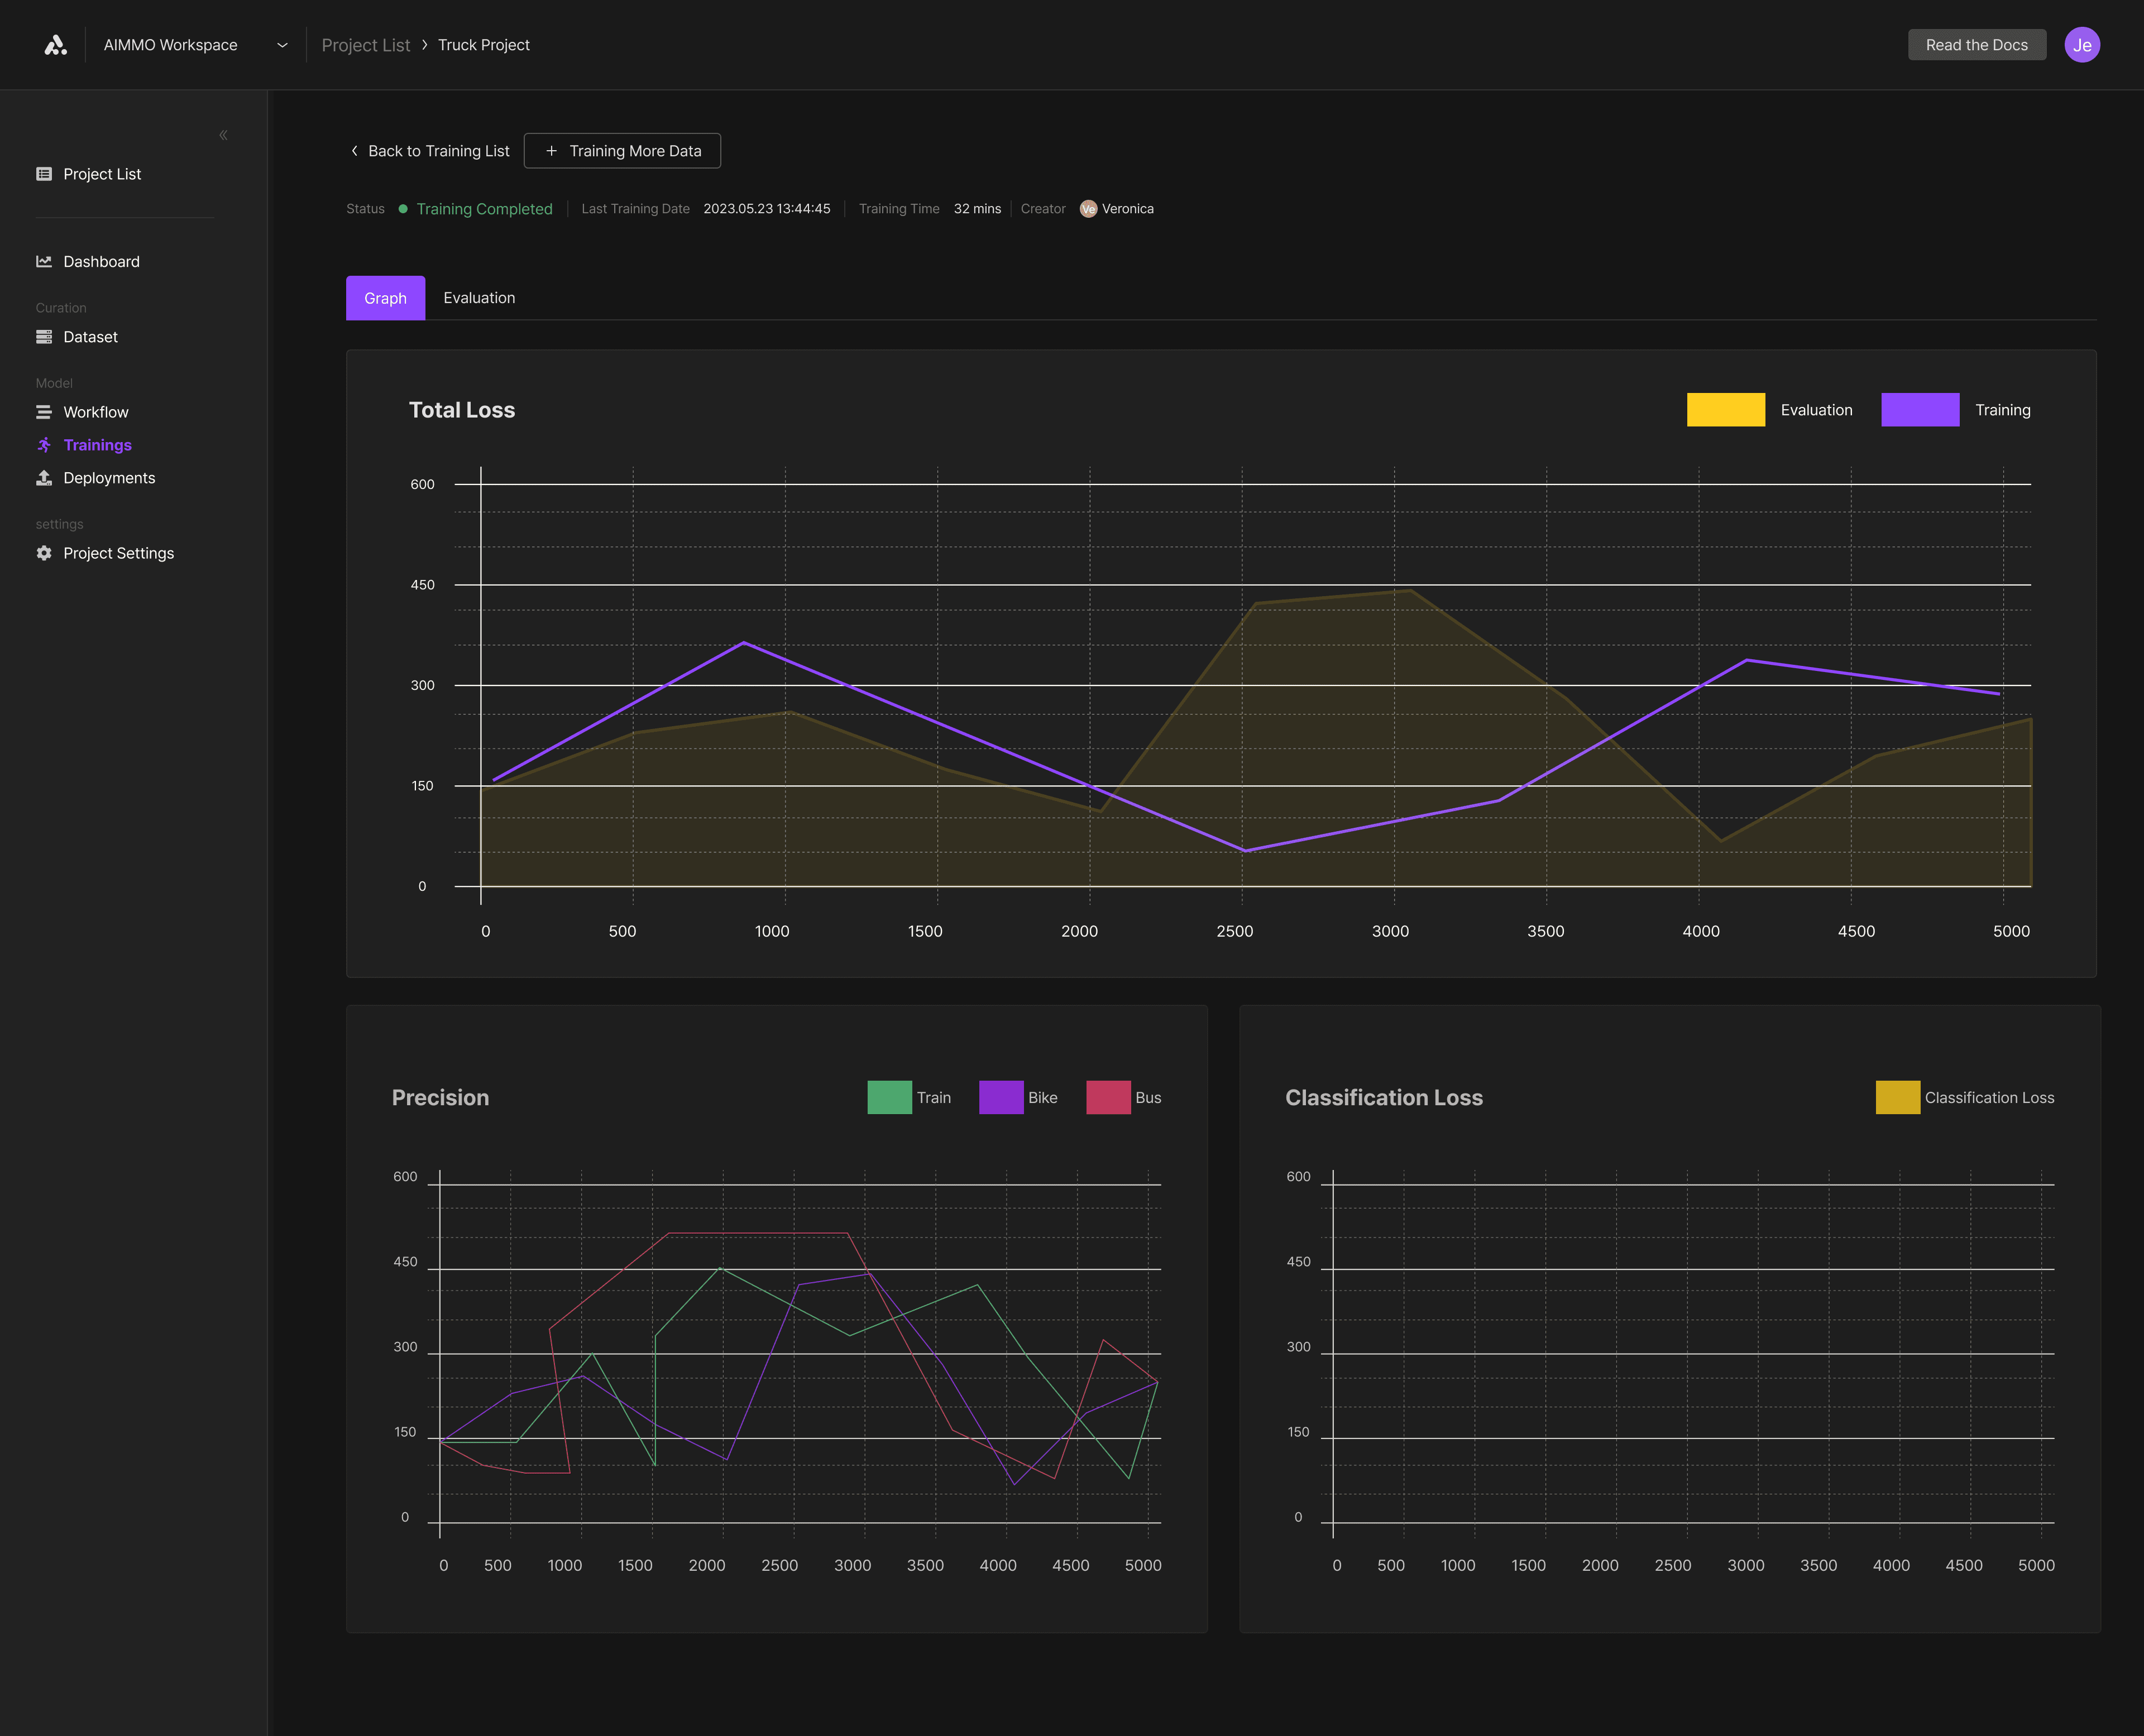Toggle the Train series green legend
This screenshot has width=2144, height=1736.
pos(889,1097)
